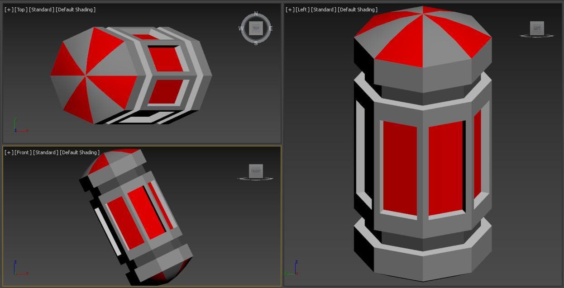Click the W compass letter on ViewCube
Image resolution: width=564 pixels, height=288 pixels.
click(241, 28)
